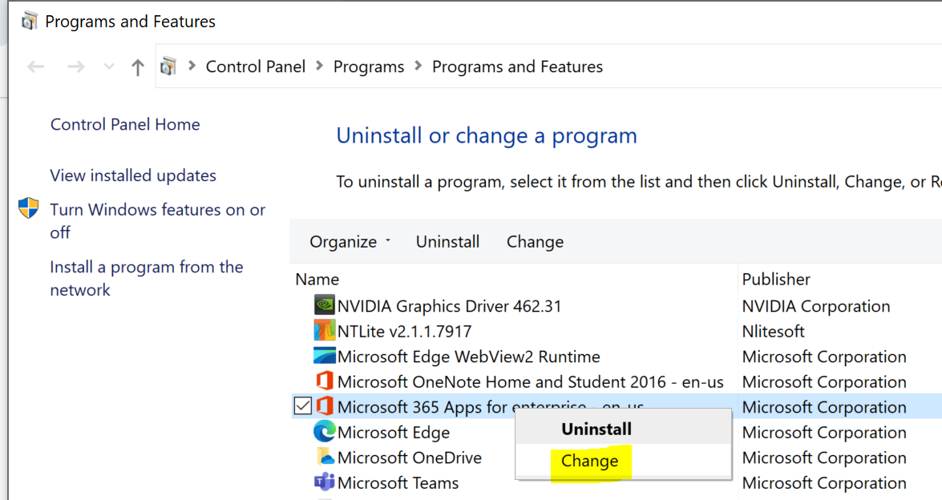This screenshot has height=500, width=942.
Task: Choose Change from the context menu
Action: [x=590, y=461]
